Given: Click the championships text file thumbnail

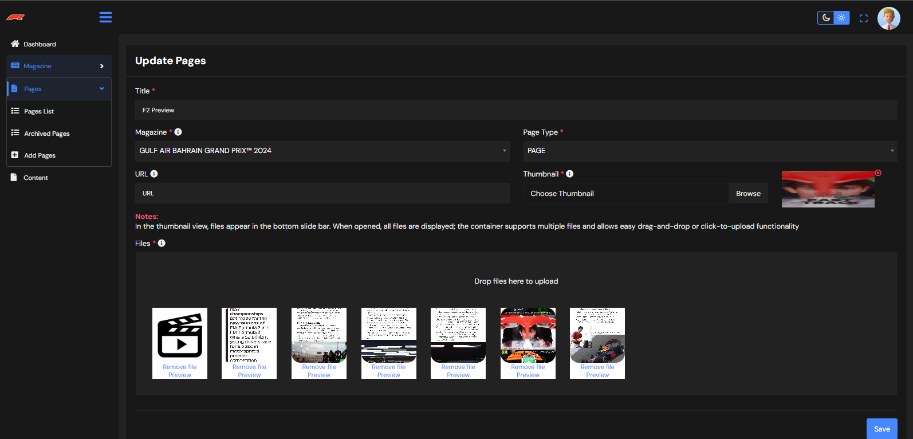Looking at the screenshot, I should pos(249,335).
